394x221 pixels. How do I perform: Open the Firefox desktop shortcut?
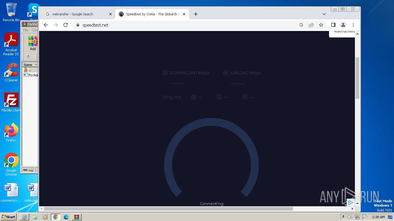tap(11, 132)
